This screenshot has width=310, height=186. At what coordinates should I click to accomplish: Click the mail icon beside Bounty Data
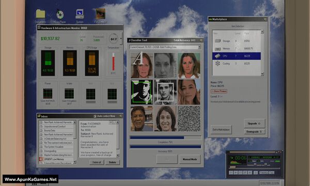tap(41, 130)
